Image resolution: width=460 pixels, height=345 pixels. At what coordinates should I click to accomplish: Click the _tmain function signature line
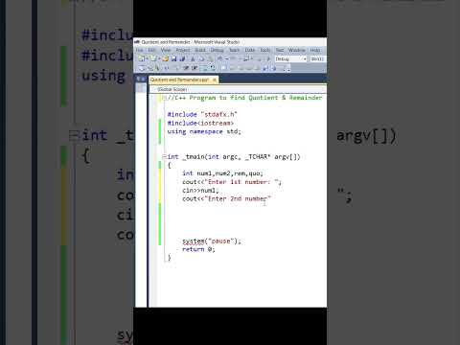(x=234, y=156)
